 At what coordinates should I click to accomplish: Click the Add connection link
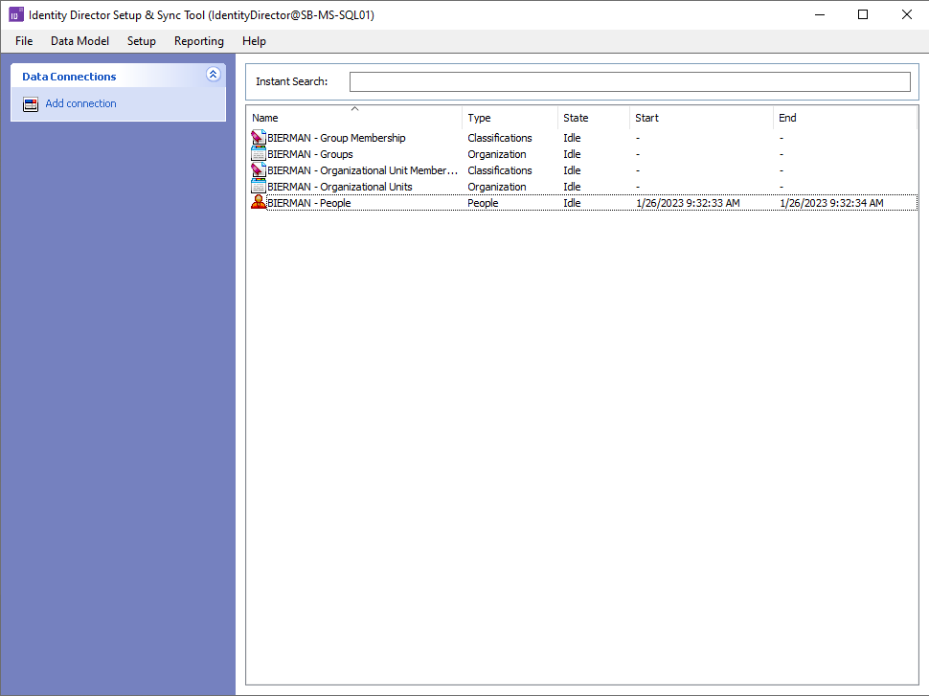80,103
